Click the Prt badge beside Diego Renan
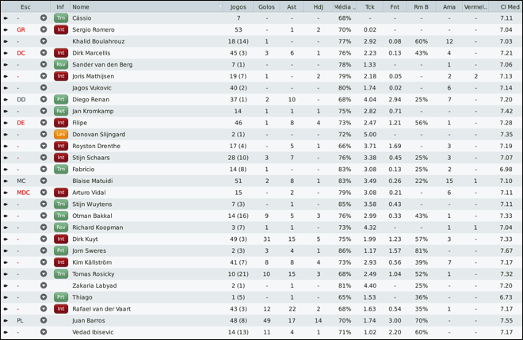 60,99
